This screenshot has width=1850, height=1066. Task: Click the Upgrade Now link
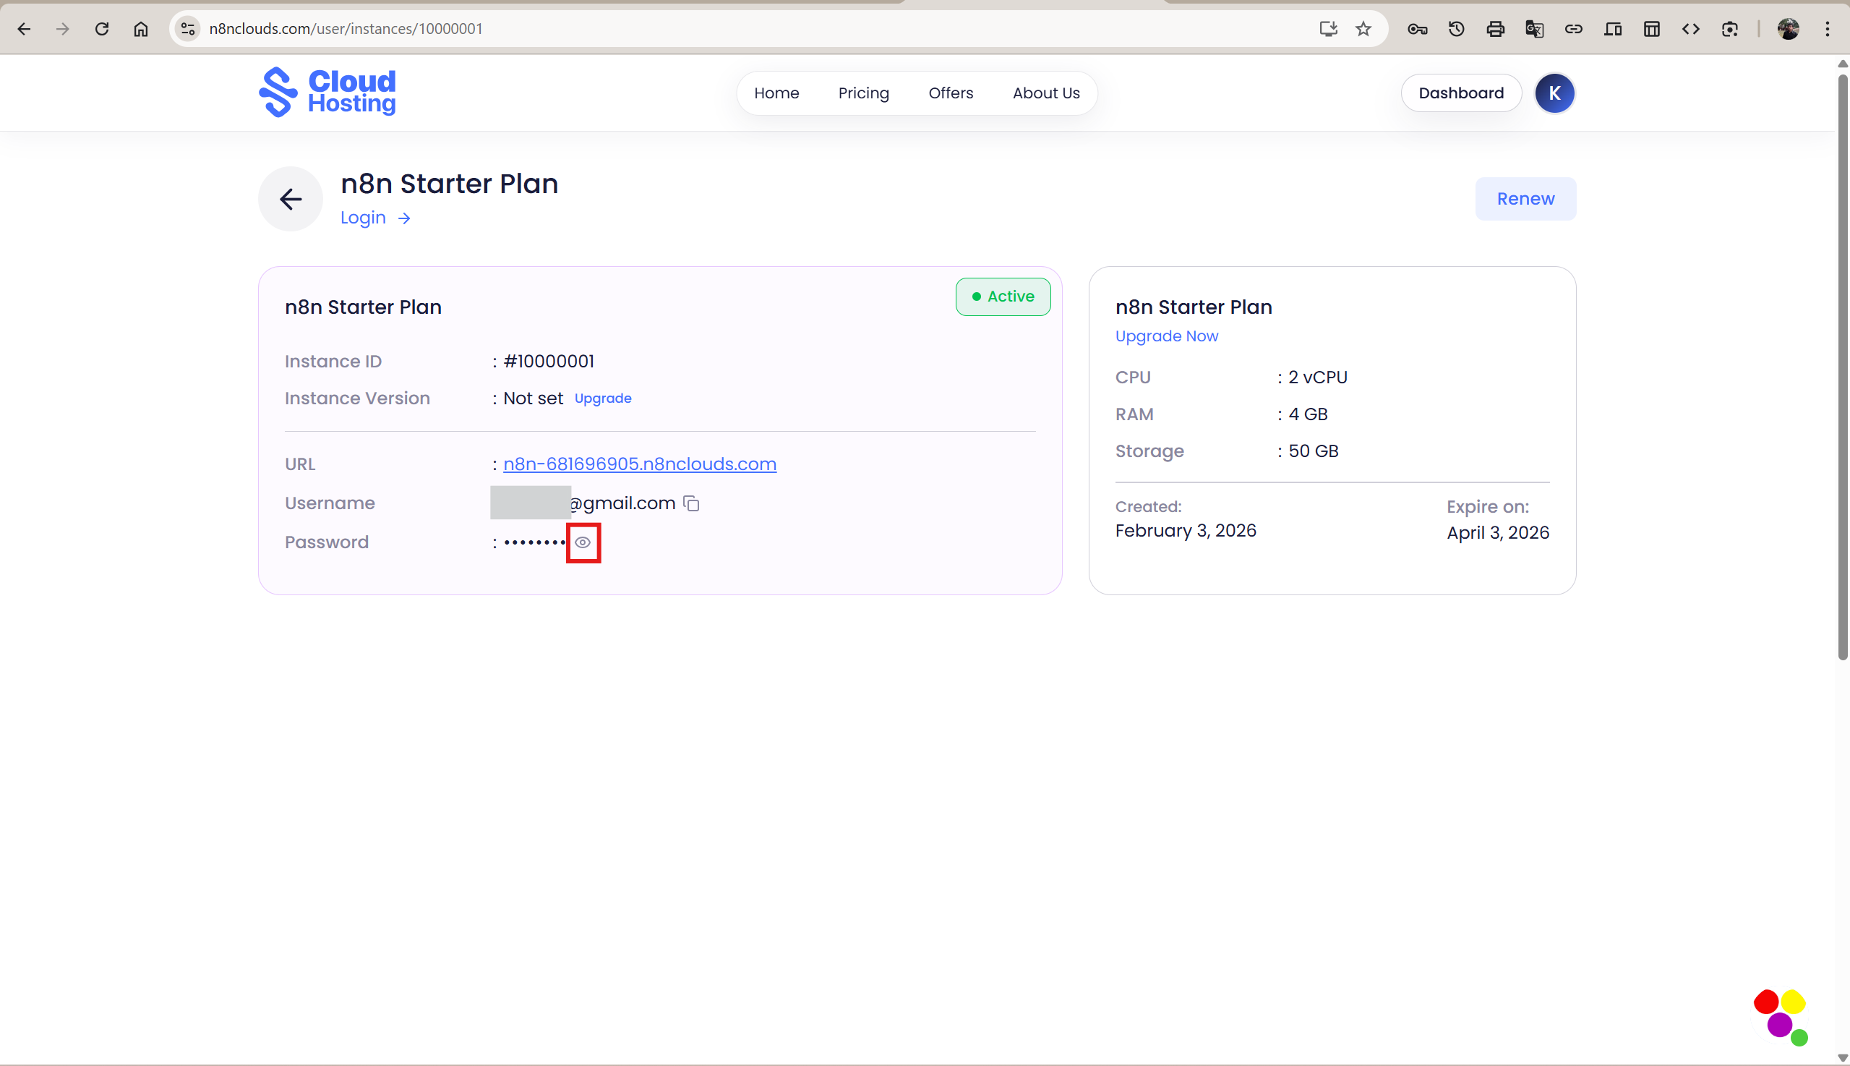(x=1167, y=336)
